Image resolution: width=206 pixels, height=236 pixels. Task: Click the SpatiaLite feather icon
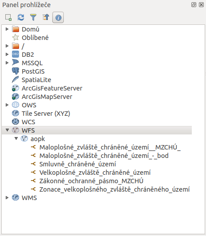point(16,79)
